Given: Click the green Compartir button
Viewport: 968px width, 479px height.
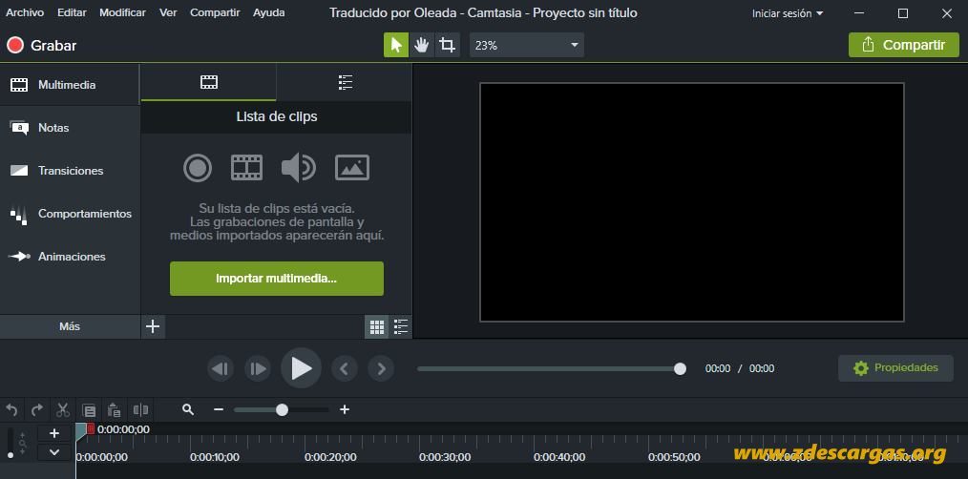Looking at the screenshot, I should pos(904,45).
